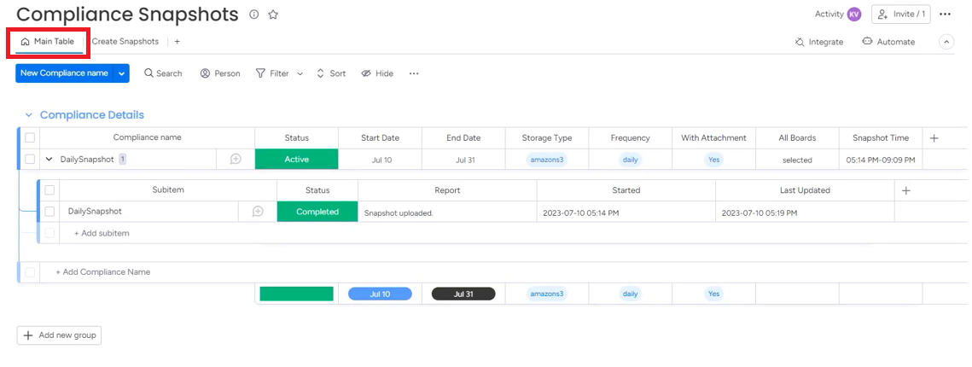Click the Snapshot Time column header

tap(880, 137)
